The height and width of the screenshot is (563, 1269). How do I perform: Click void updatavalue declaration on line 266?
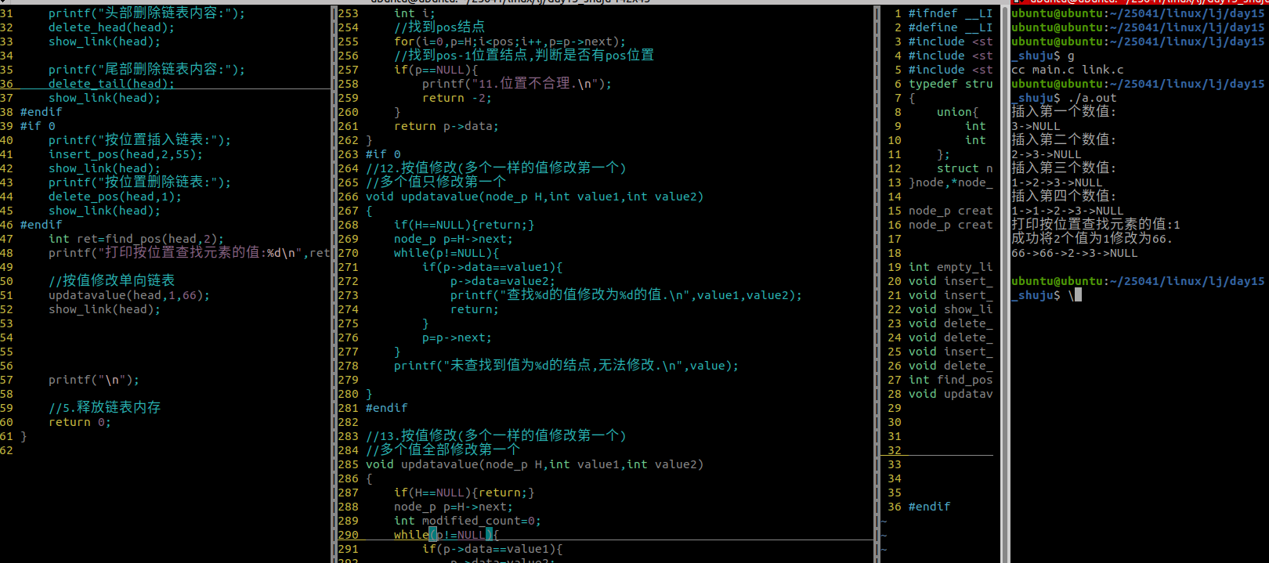[534, 197]
